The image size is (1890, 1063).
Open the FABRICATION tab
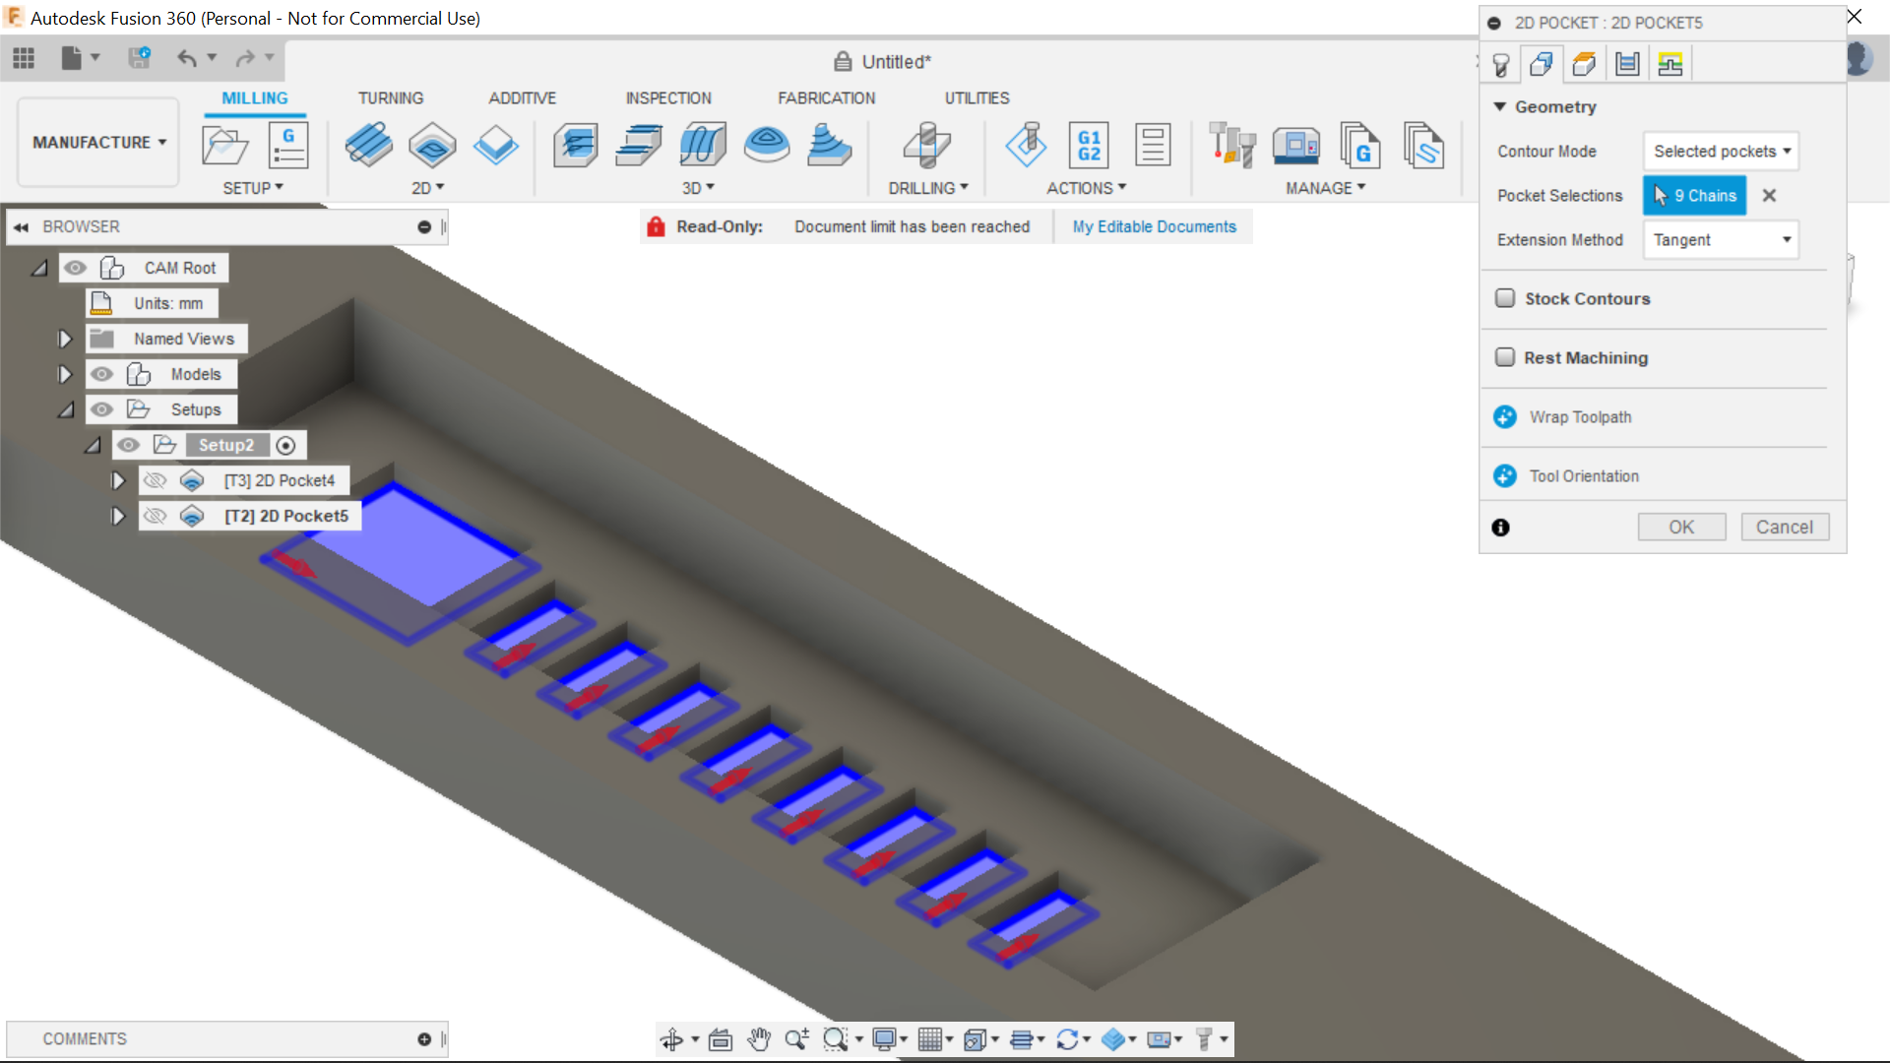coord(826,97)
